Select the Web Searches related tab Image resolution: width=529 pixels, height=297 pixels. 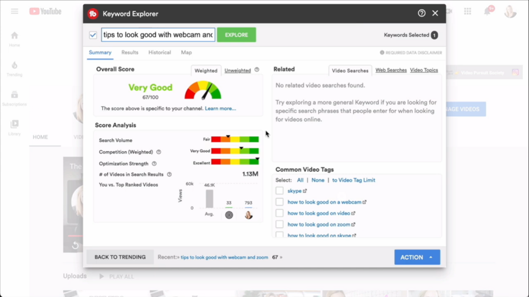(x=391, y=70)
